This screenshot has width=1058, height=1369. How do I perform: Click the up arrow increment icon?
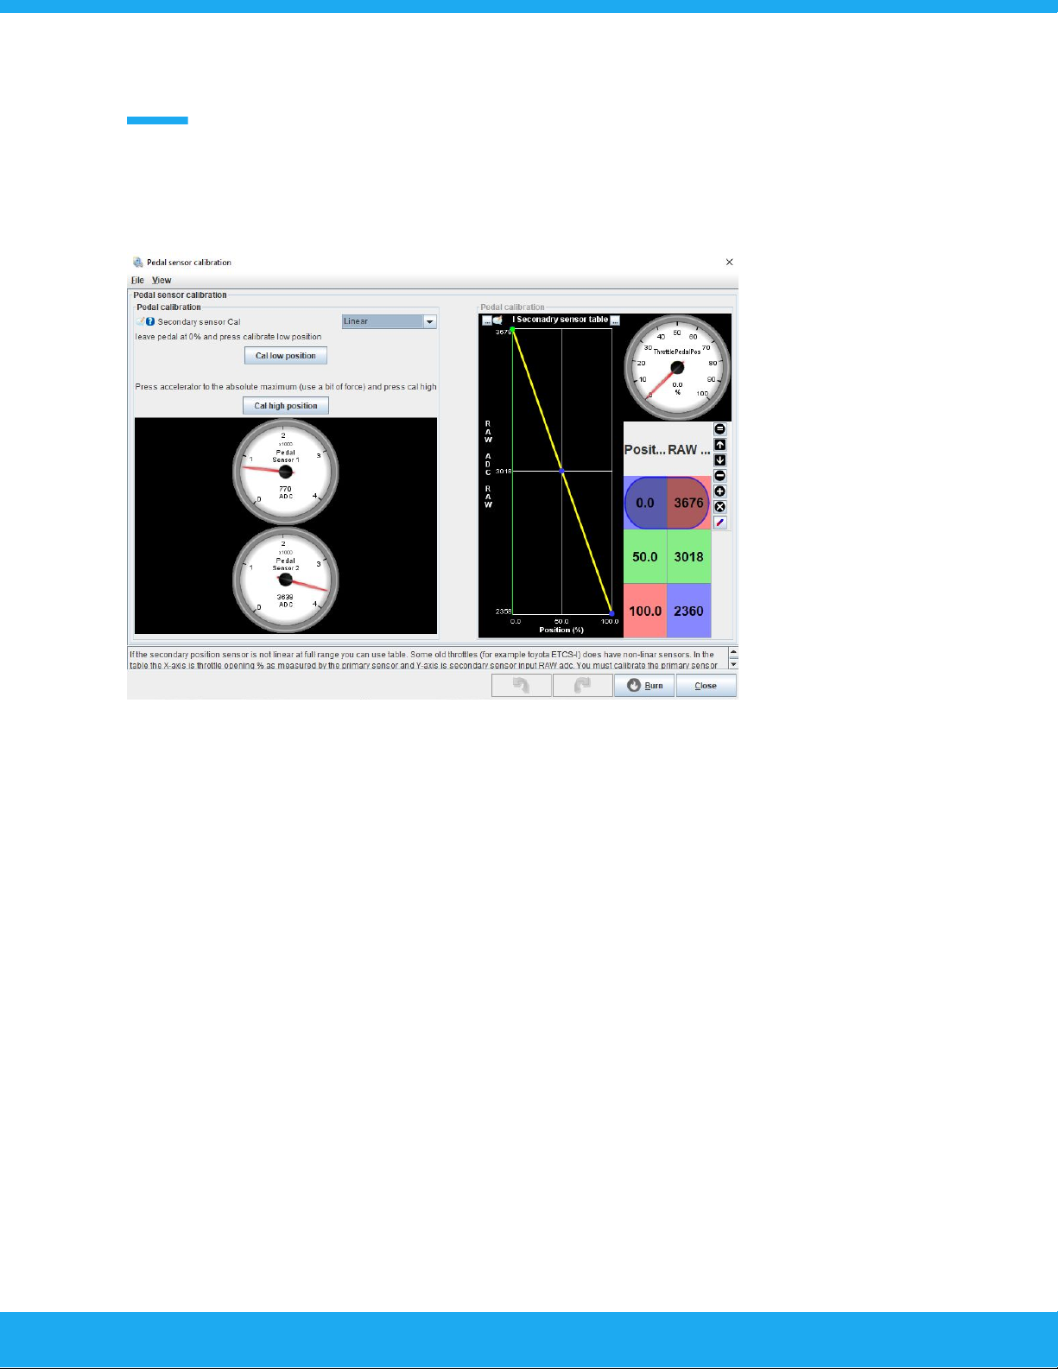(720, 445)
